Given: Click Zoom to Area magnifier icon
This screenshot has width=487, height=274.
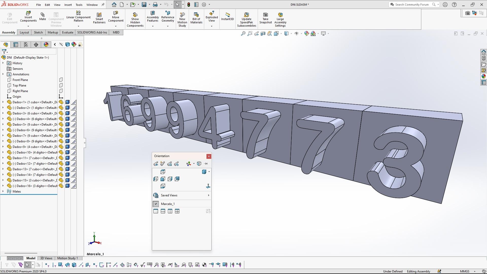Looking at the screenshot, I should (x=250, y=33).
